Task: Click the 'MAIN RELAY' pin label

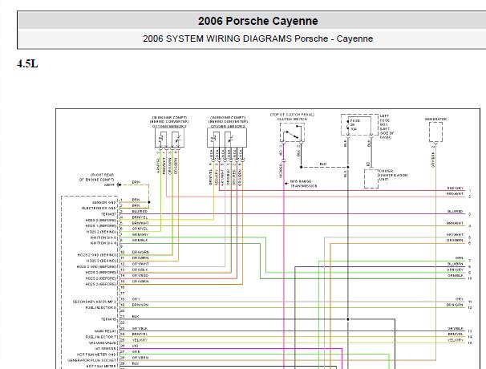Action: 105,331
